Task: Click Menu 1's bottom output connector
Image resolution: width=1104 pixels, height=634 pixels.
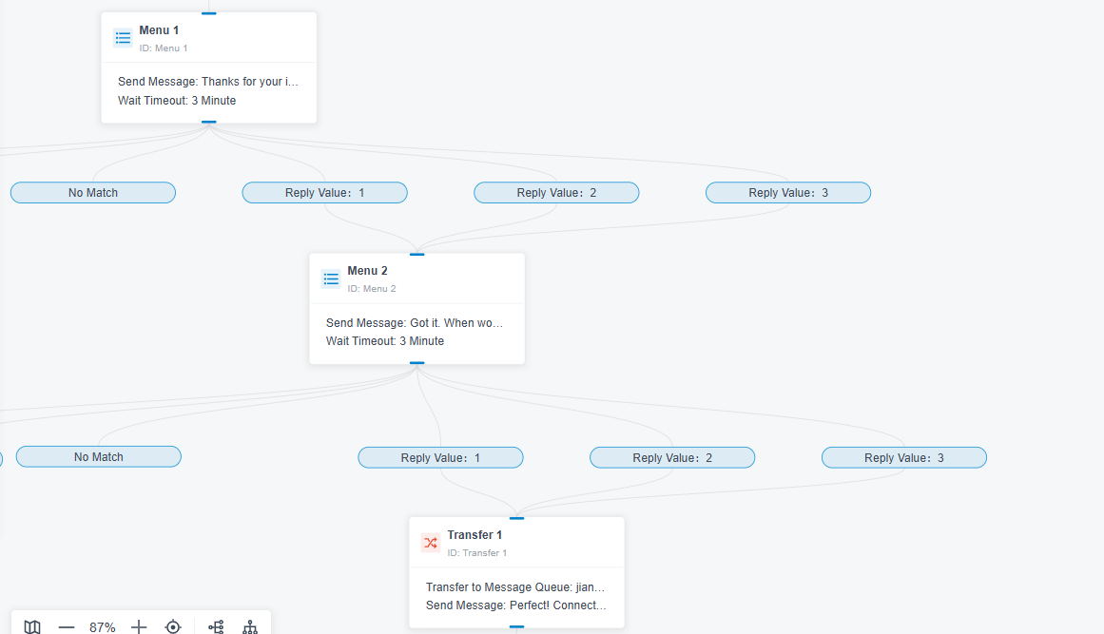Action: click(x=209, y=123)
